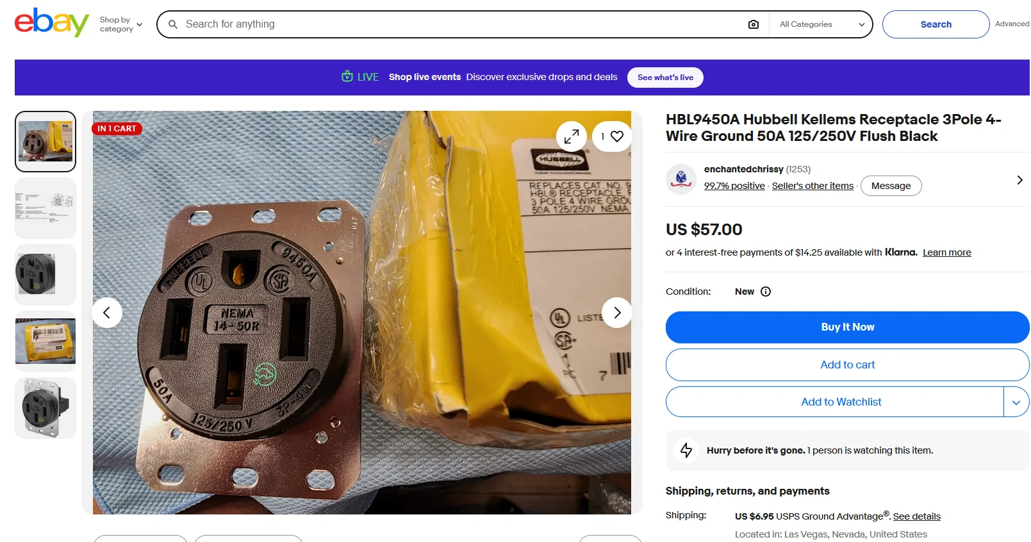
Task: Open the eBay home logo
Action: pyautogui.click(x=52, y=23)
